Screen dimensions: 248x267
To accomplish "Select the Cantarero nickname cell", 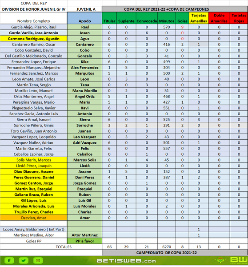I will pyautogui.click(x=84, y=44).
